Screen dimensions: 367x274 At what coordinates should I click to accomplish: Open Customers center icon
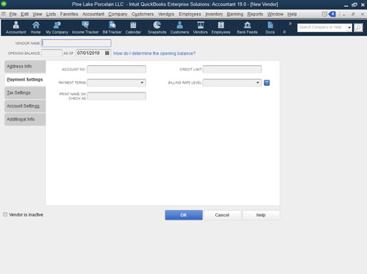click(x=180, y=27)
